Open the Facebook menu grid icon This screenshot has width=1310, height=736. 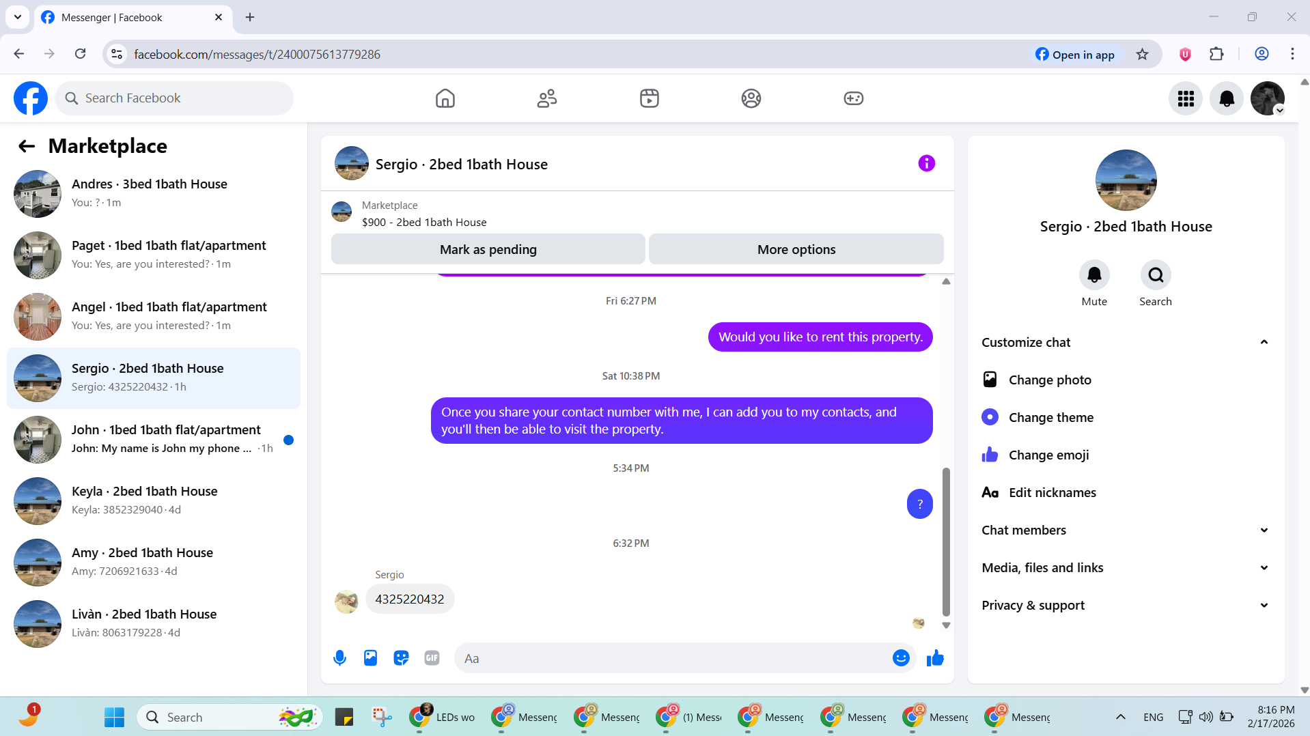1186,98
